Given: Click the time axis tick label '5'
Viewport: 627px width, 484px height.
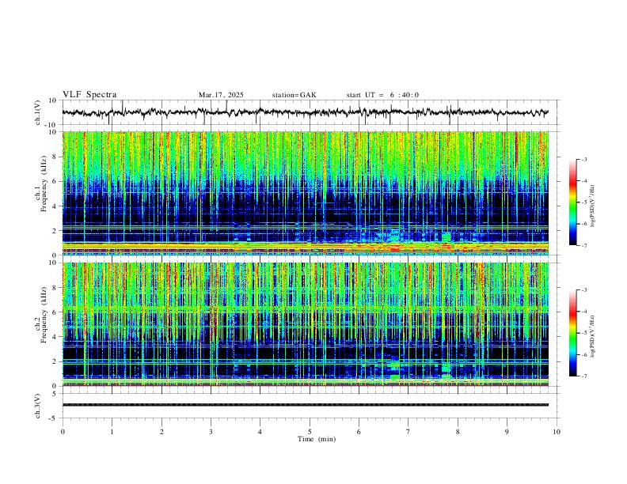Looking at the screenshot, I should [310, 432].
